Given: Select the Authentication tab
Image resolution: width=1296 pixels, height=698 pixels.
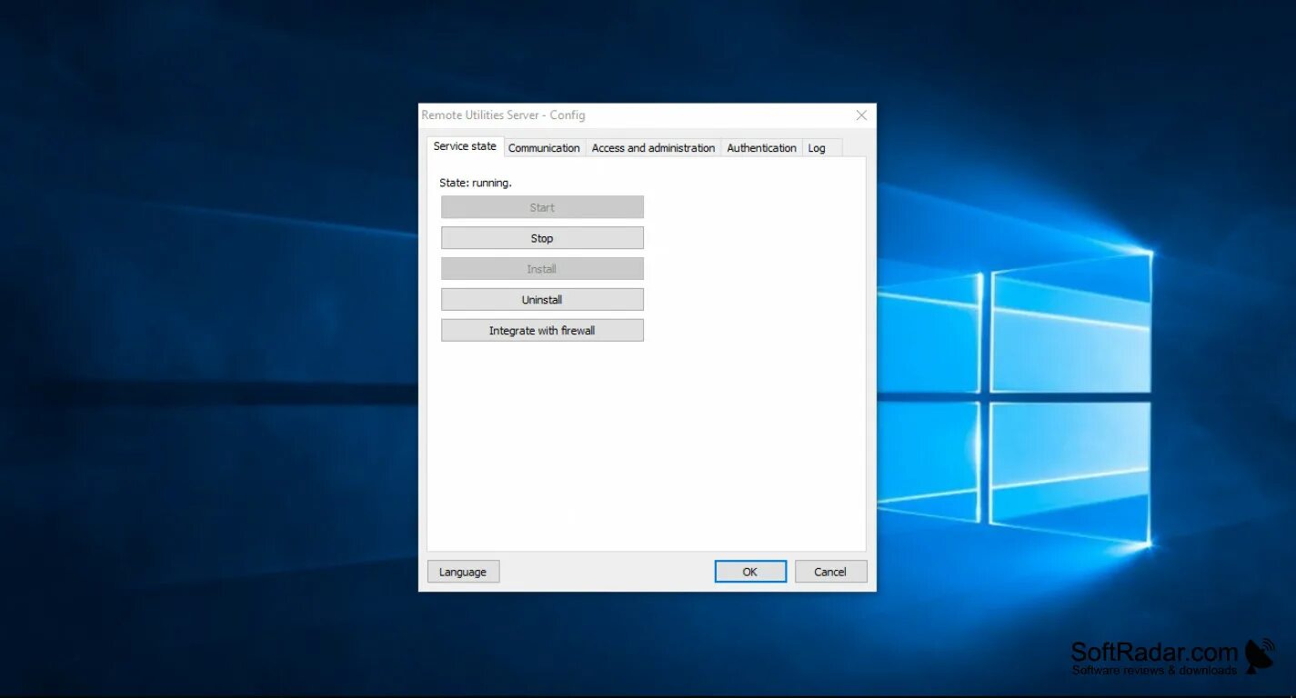Looking at the screenshot, I should [761, 148].
